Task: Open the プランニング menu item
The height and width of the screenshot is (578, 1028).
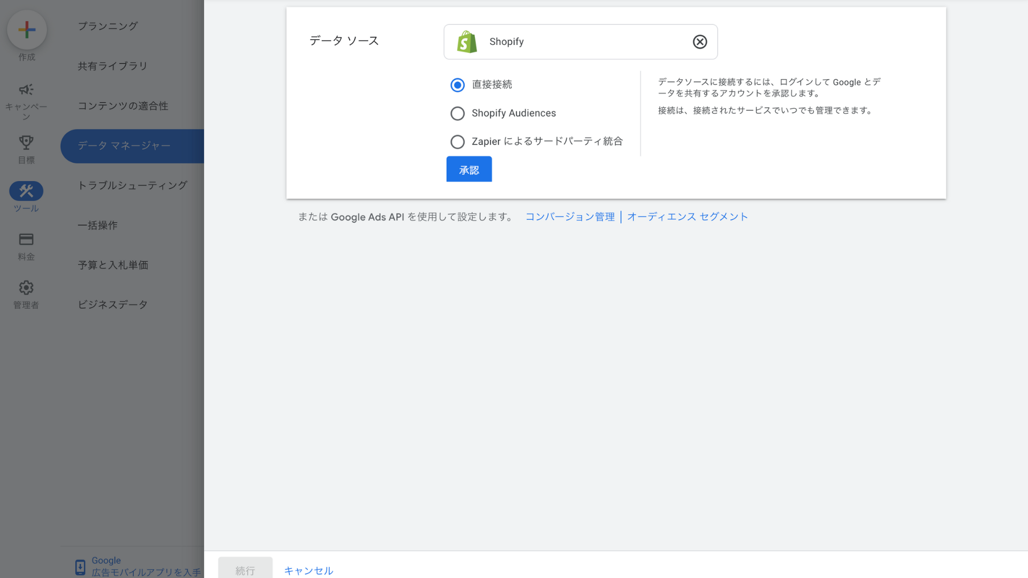Action: 108,26
